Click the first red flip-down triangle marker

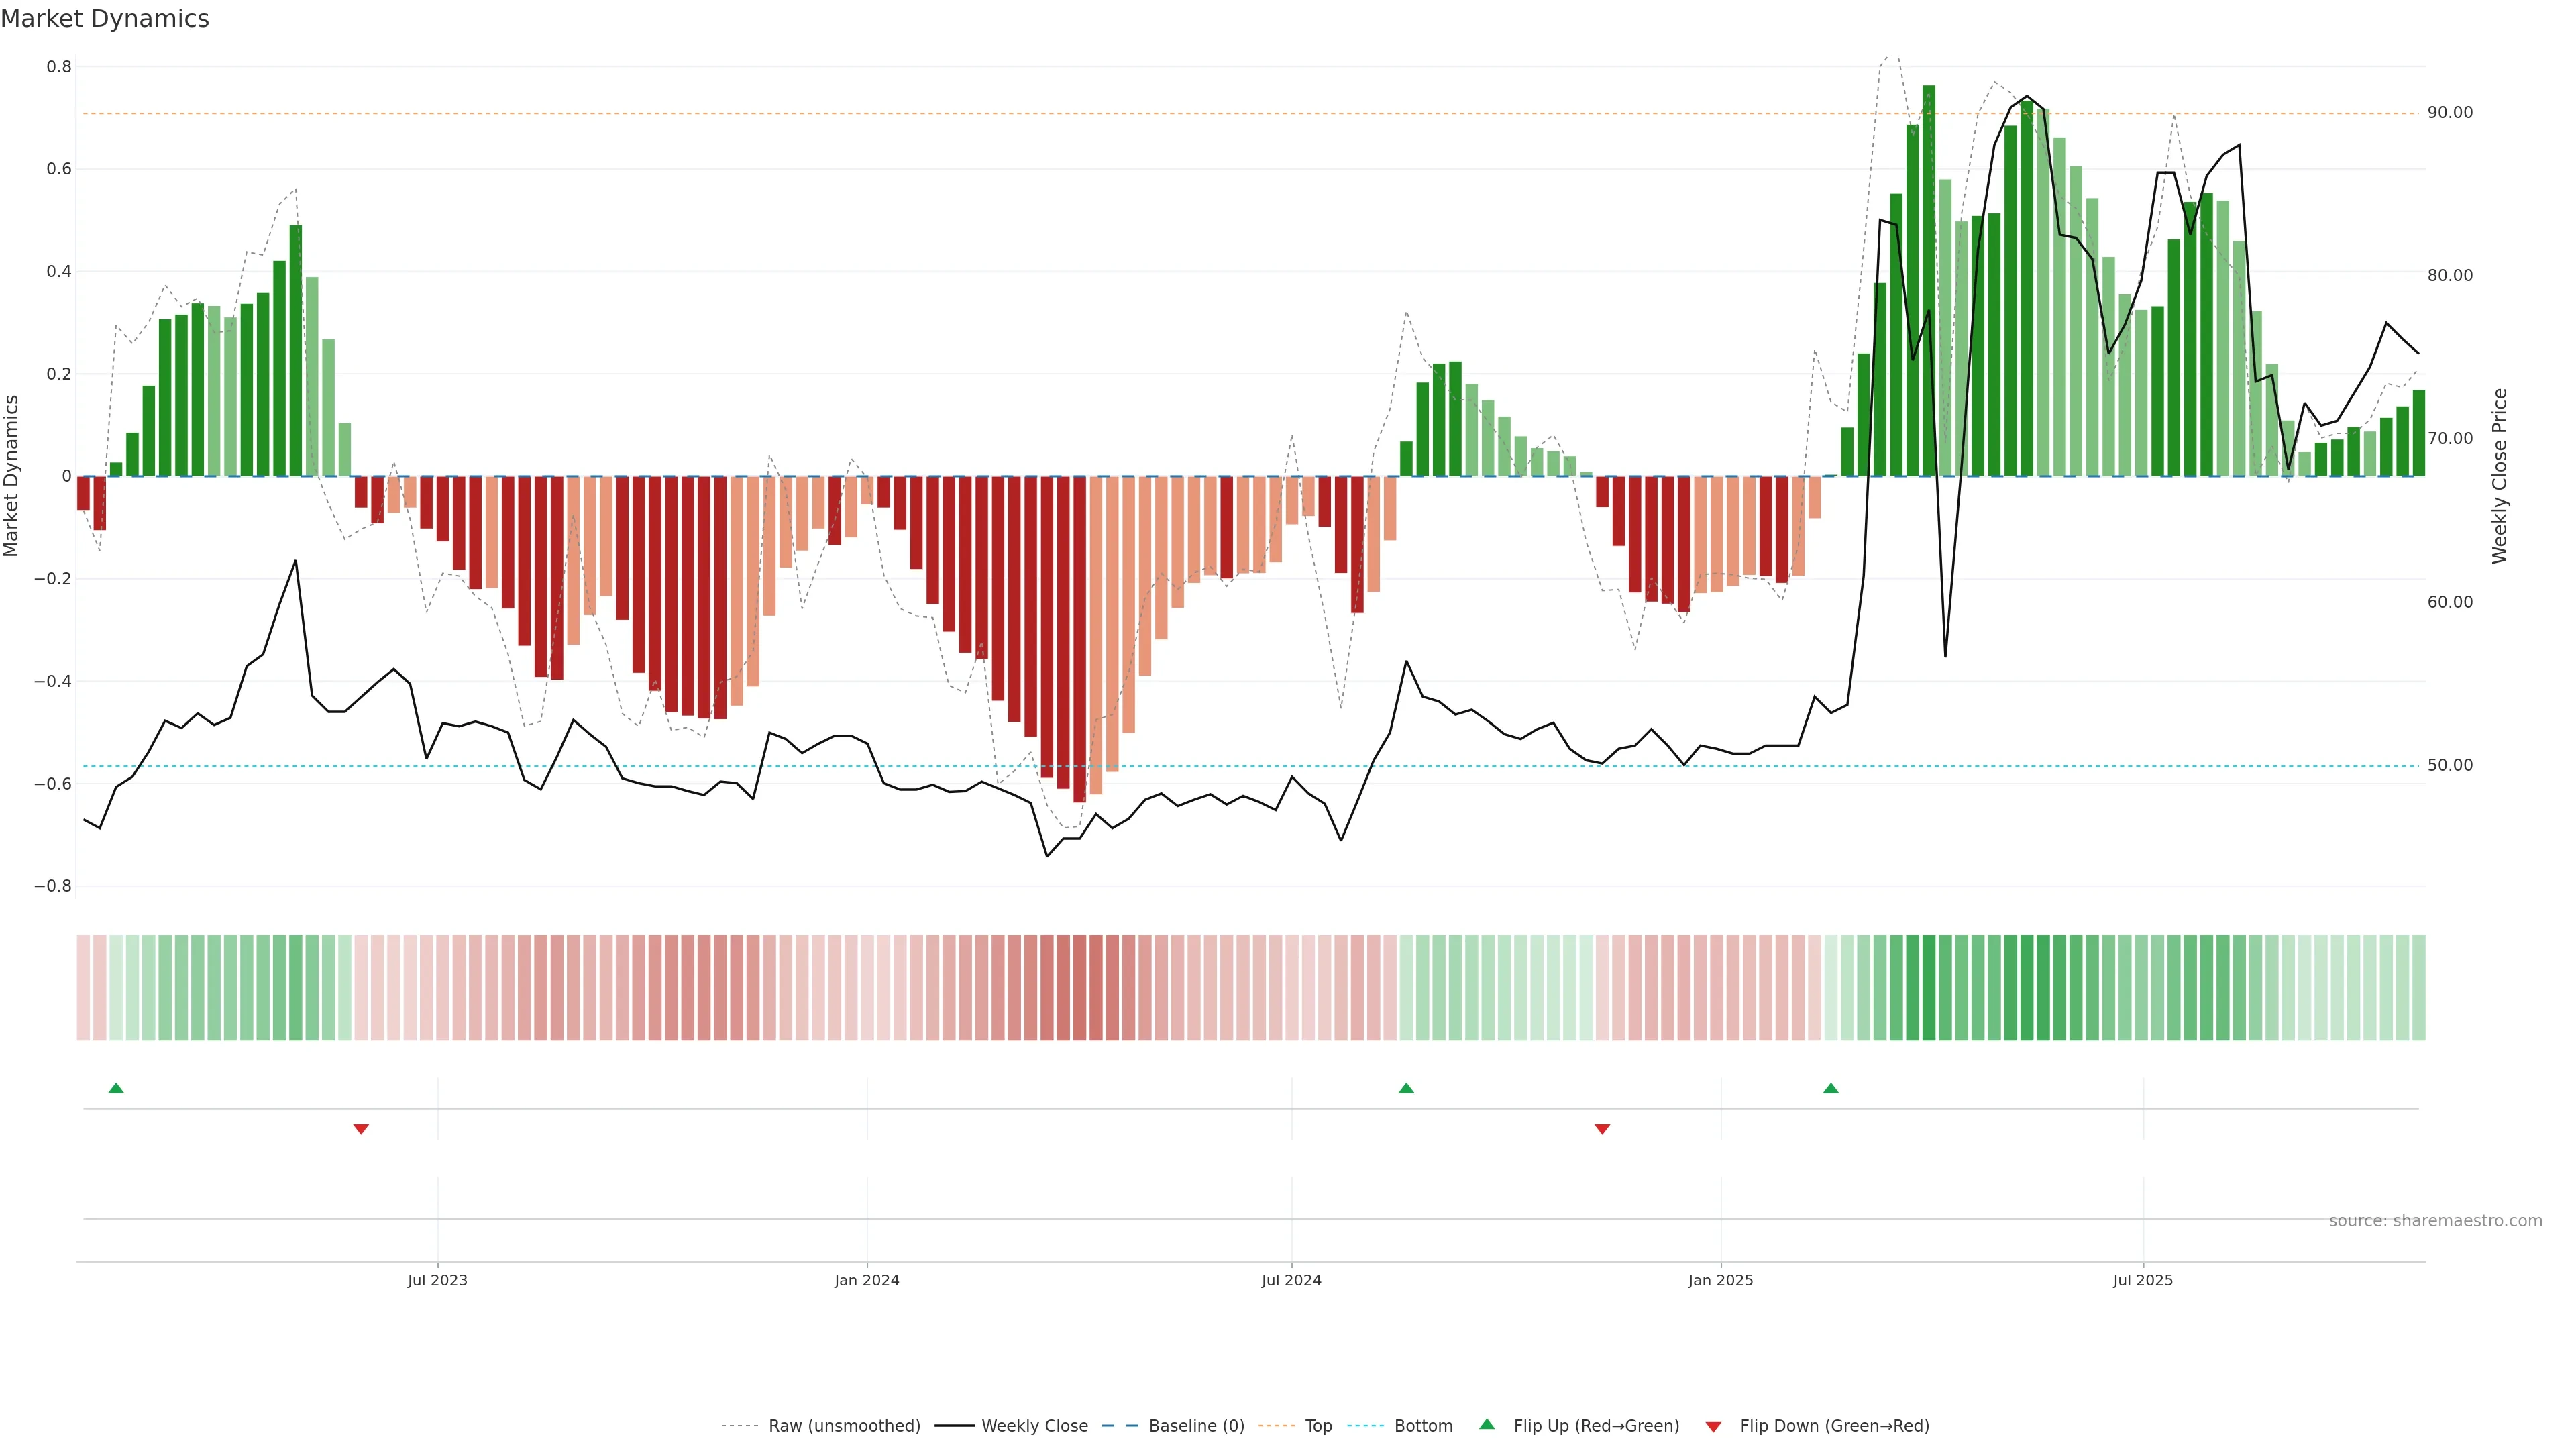coord(361,1129)
